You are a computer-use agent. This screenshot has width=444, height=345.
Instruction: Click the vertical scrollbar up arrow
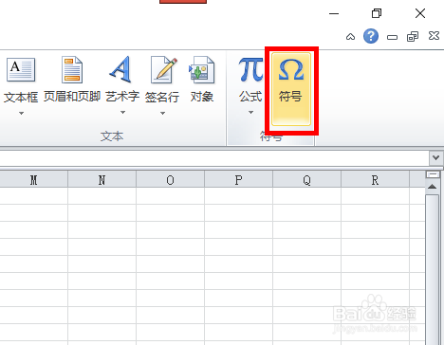tap(432, 187)
